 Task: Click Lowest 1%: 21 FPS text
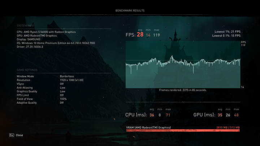click(x=227, y=32)
